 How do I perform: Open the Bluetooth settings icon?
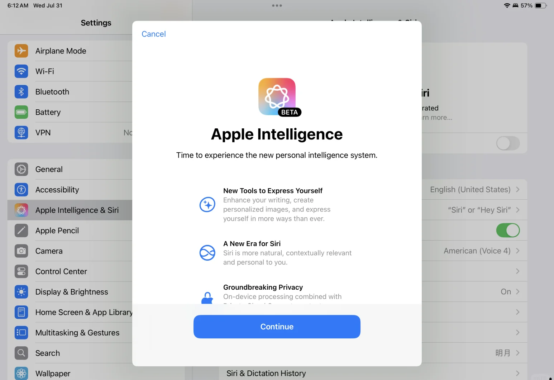[21, 92]
